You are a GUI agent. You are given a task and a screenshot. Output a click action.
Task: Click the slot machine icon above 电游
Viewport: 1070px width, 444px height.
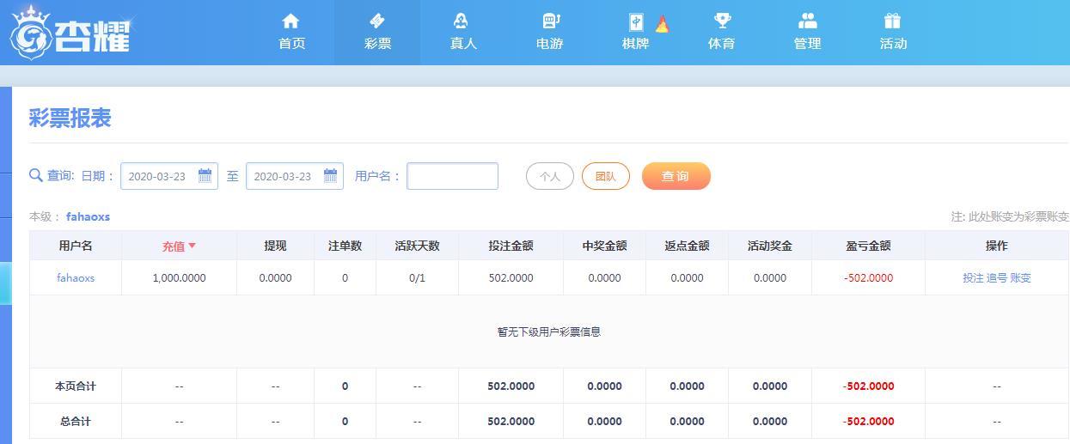[550, 21]
